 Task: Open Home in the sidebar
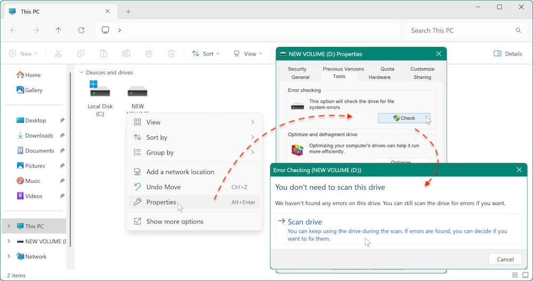(29, 75)
